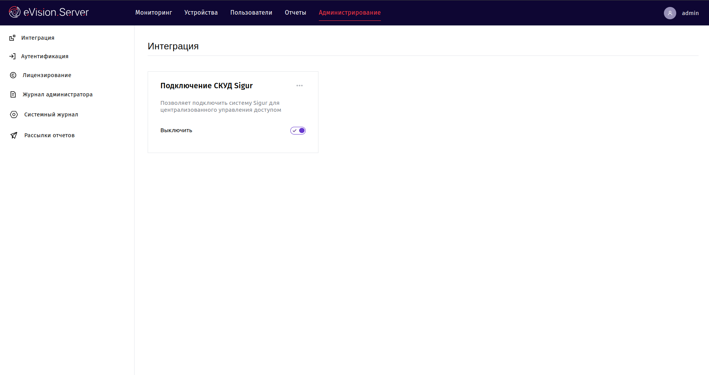Open the Мониторинг tab
This screenshot has width=709, height=375.
[x=153, y=13]
